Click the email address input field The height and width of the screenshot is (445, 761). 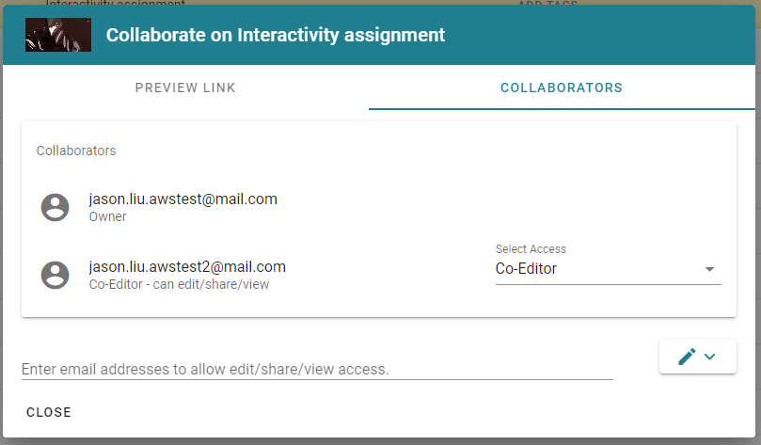point(317,369)
